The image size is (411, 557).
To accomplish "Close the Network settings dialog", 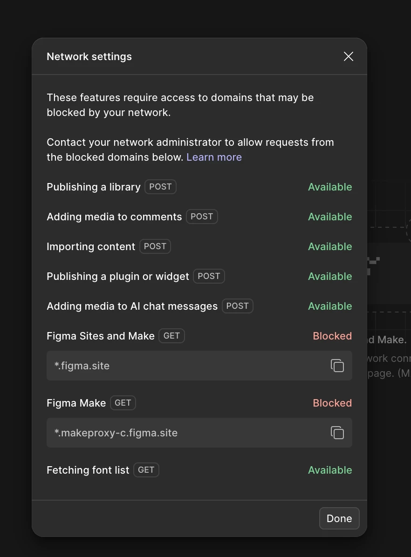I will (x=349, y=56).
